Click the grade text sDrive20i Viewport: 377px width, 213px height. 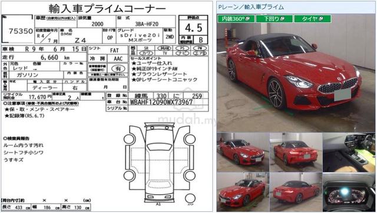[x=140, y=35]
